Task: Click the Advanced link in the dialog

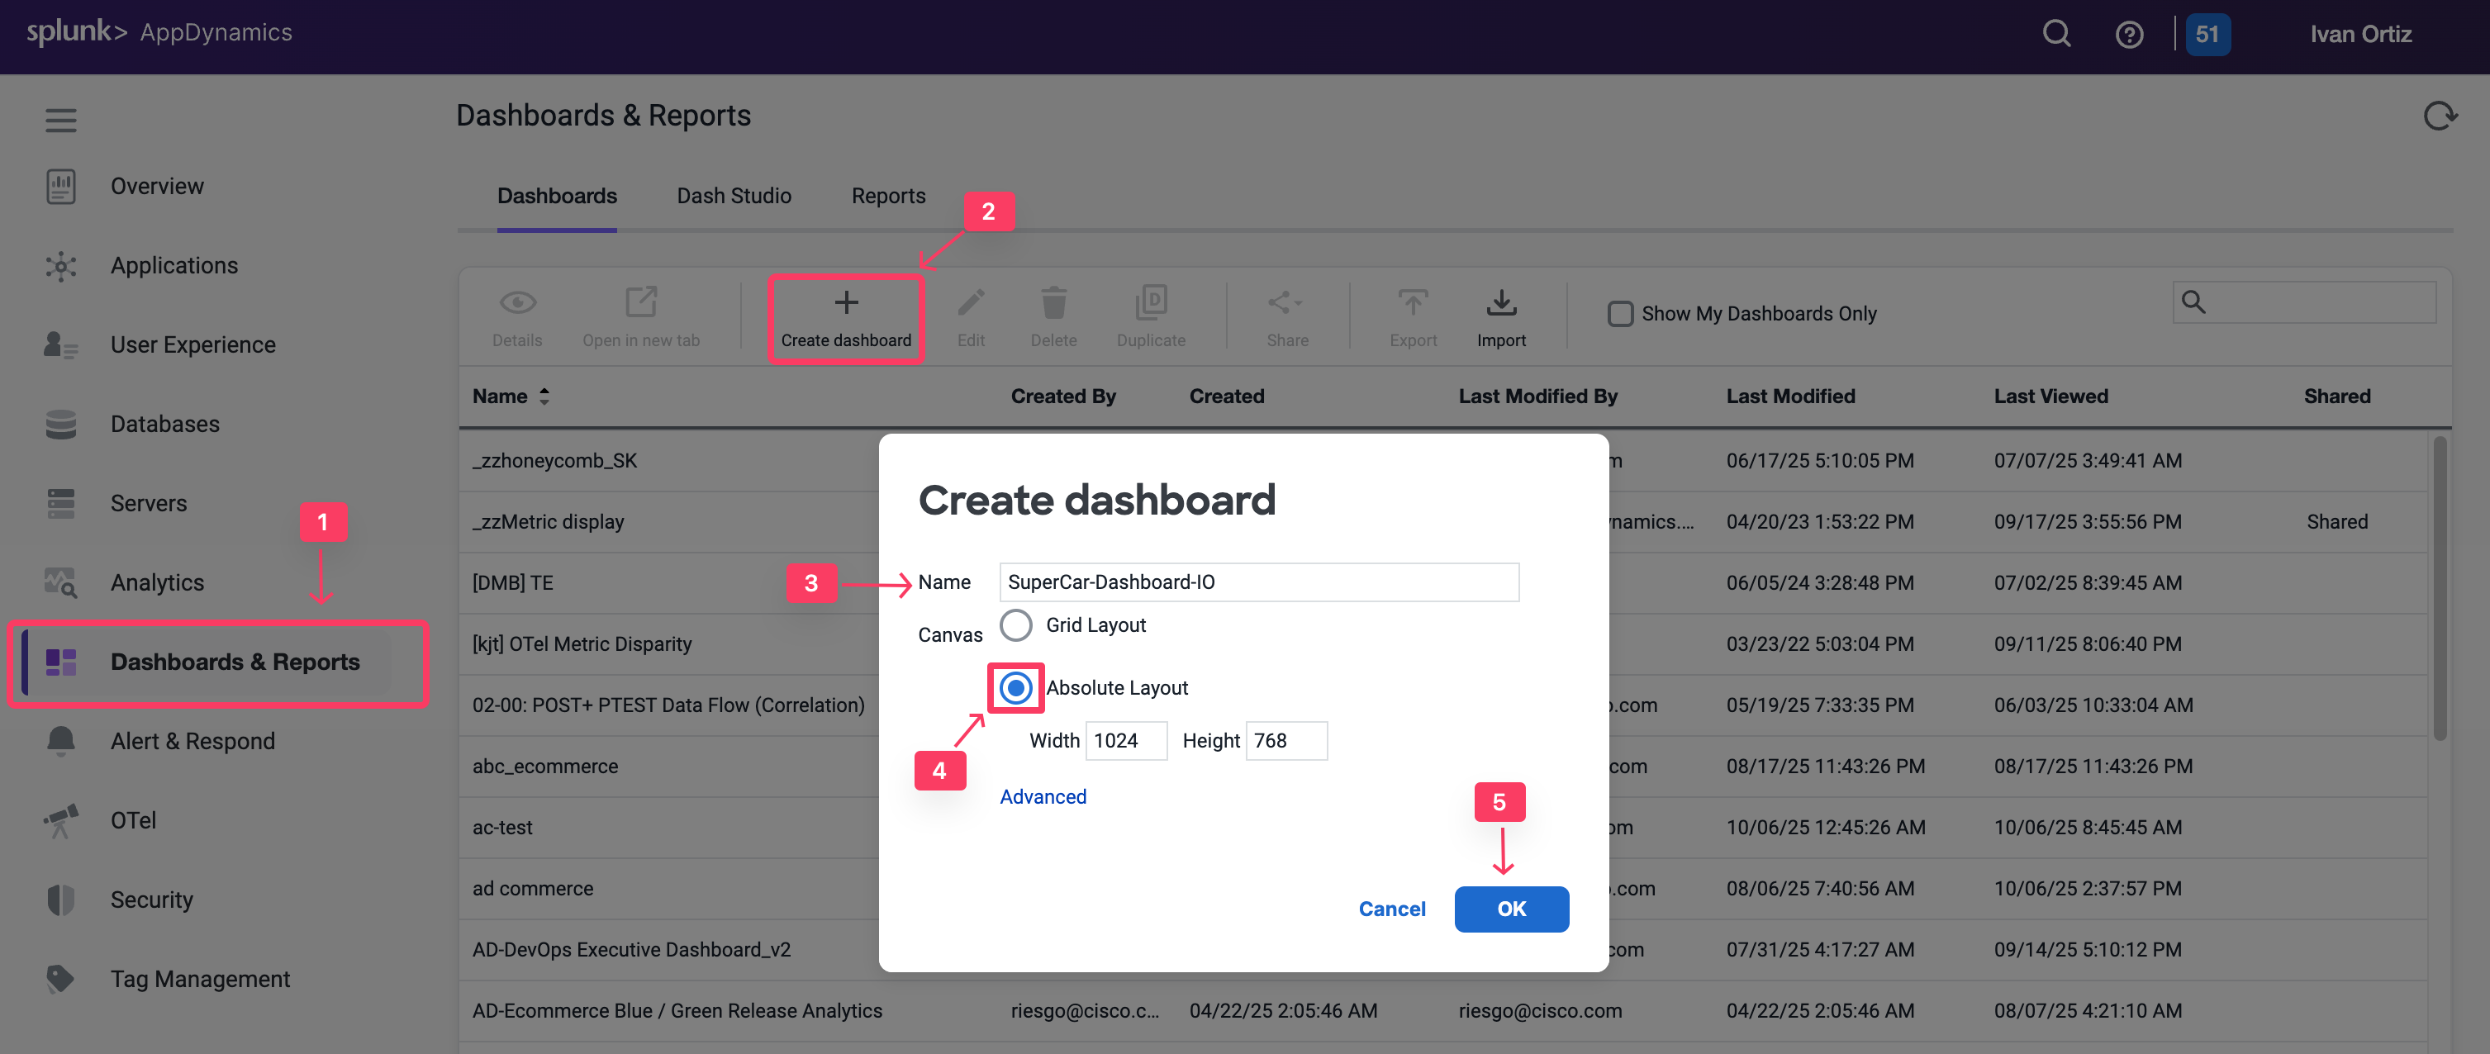Action: 1043,796
